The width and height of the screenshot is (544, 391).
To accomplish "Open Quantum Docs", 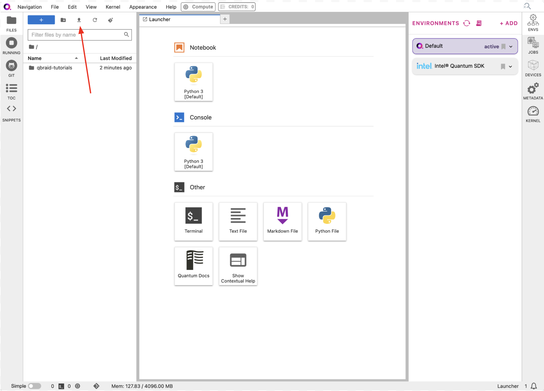I will pos(193,266).
